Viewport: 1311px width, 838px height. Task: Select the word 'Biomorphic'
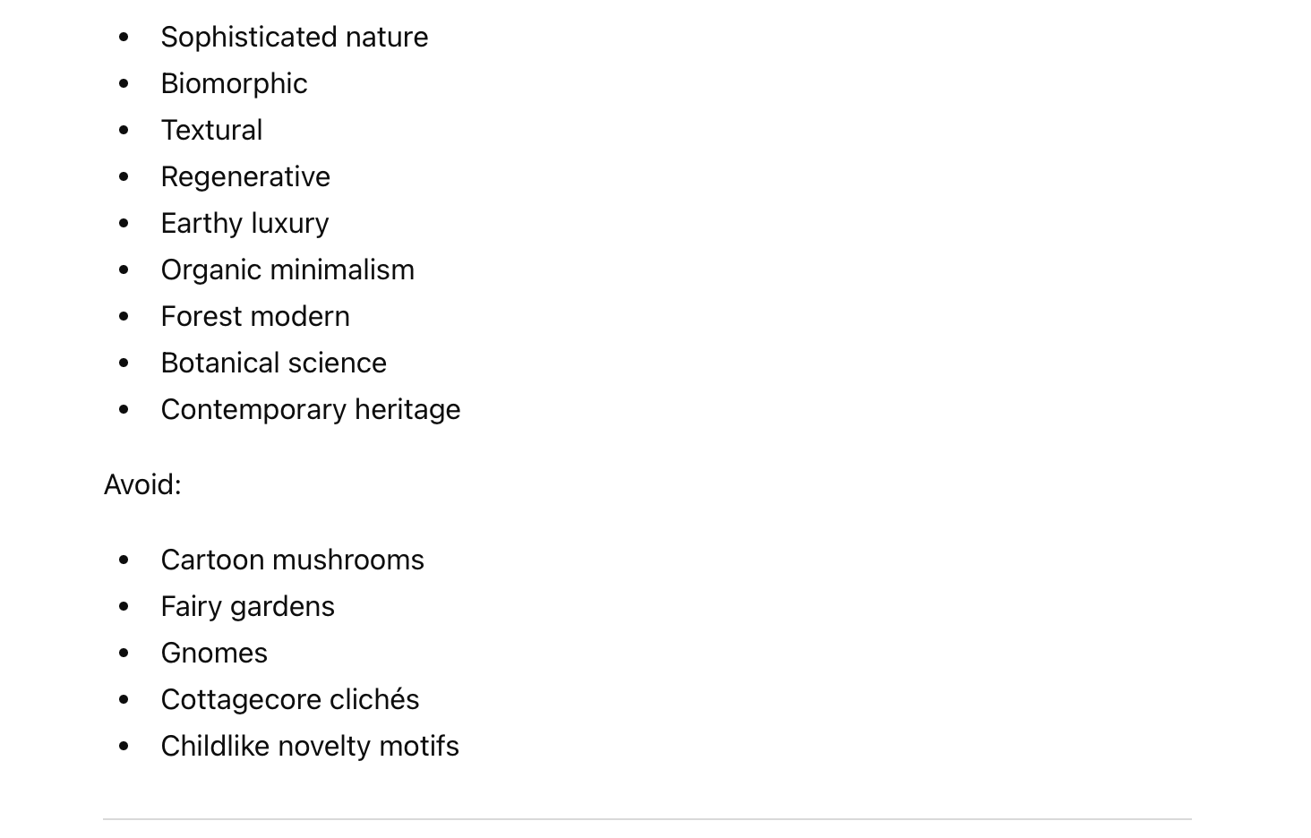(234, 83)
